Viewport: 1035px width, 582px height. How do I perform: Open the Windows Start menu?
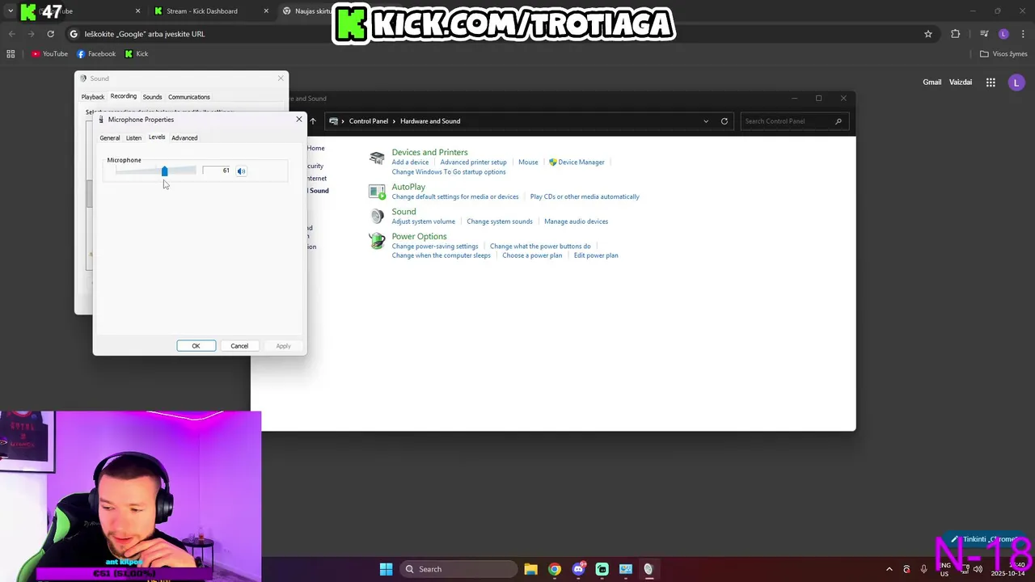point(386,569)
